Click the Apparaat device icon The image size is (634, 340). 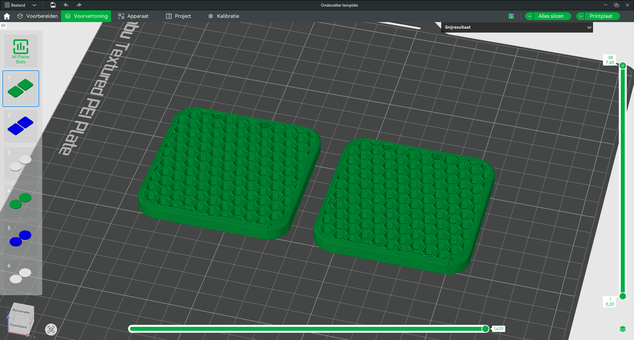pyautogui.click(x=121, y=16)
